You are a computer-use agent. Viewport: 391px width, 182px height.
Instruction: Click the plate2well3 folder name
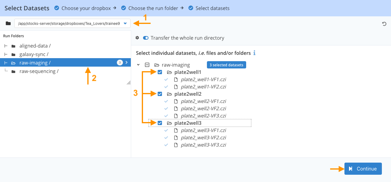188,123
